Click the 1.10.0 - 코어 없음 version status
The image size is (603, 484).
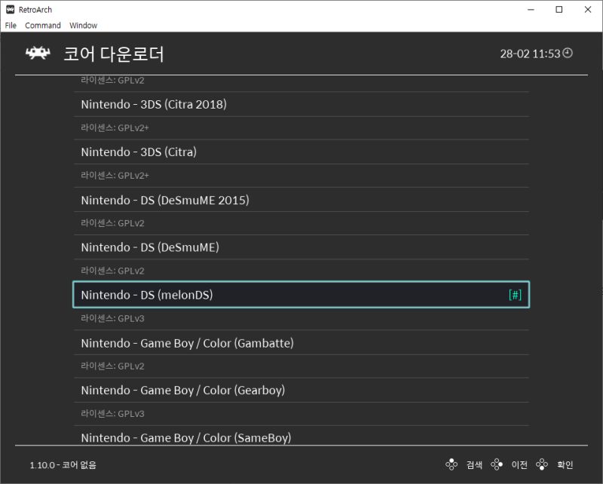tap(63, 464)
